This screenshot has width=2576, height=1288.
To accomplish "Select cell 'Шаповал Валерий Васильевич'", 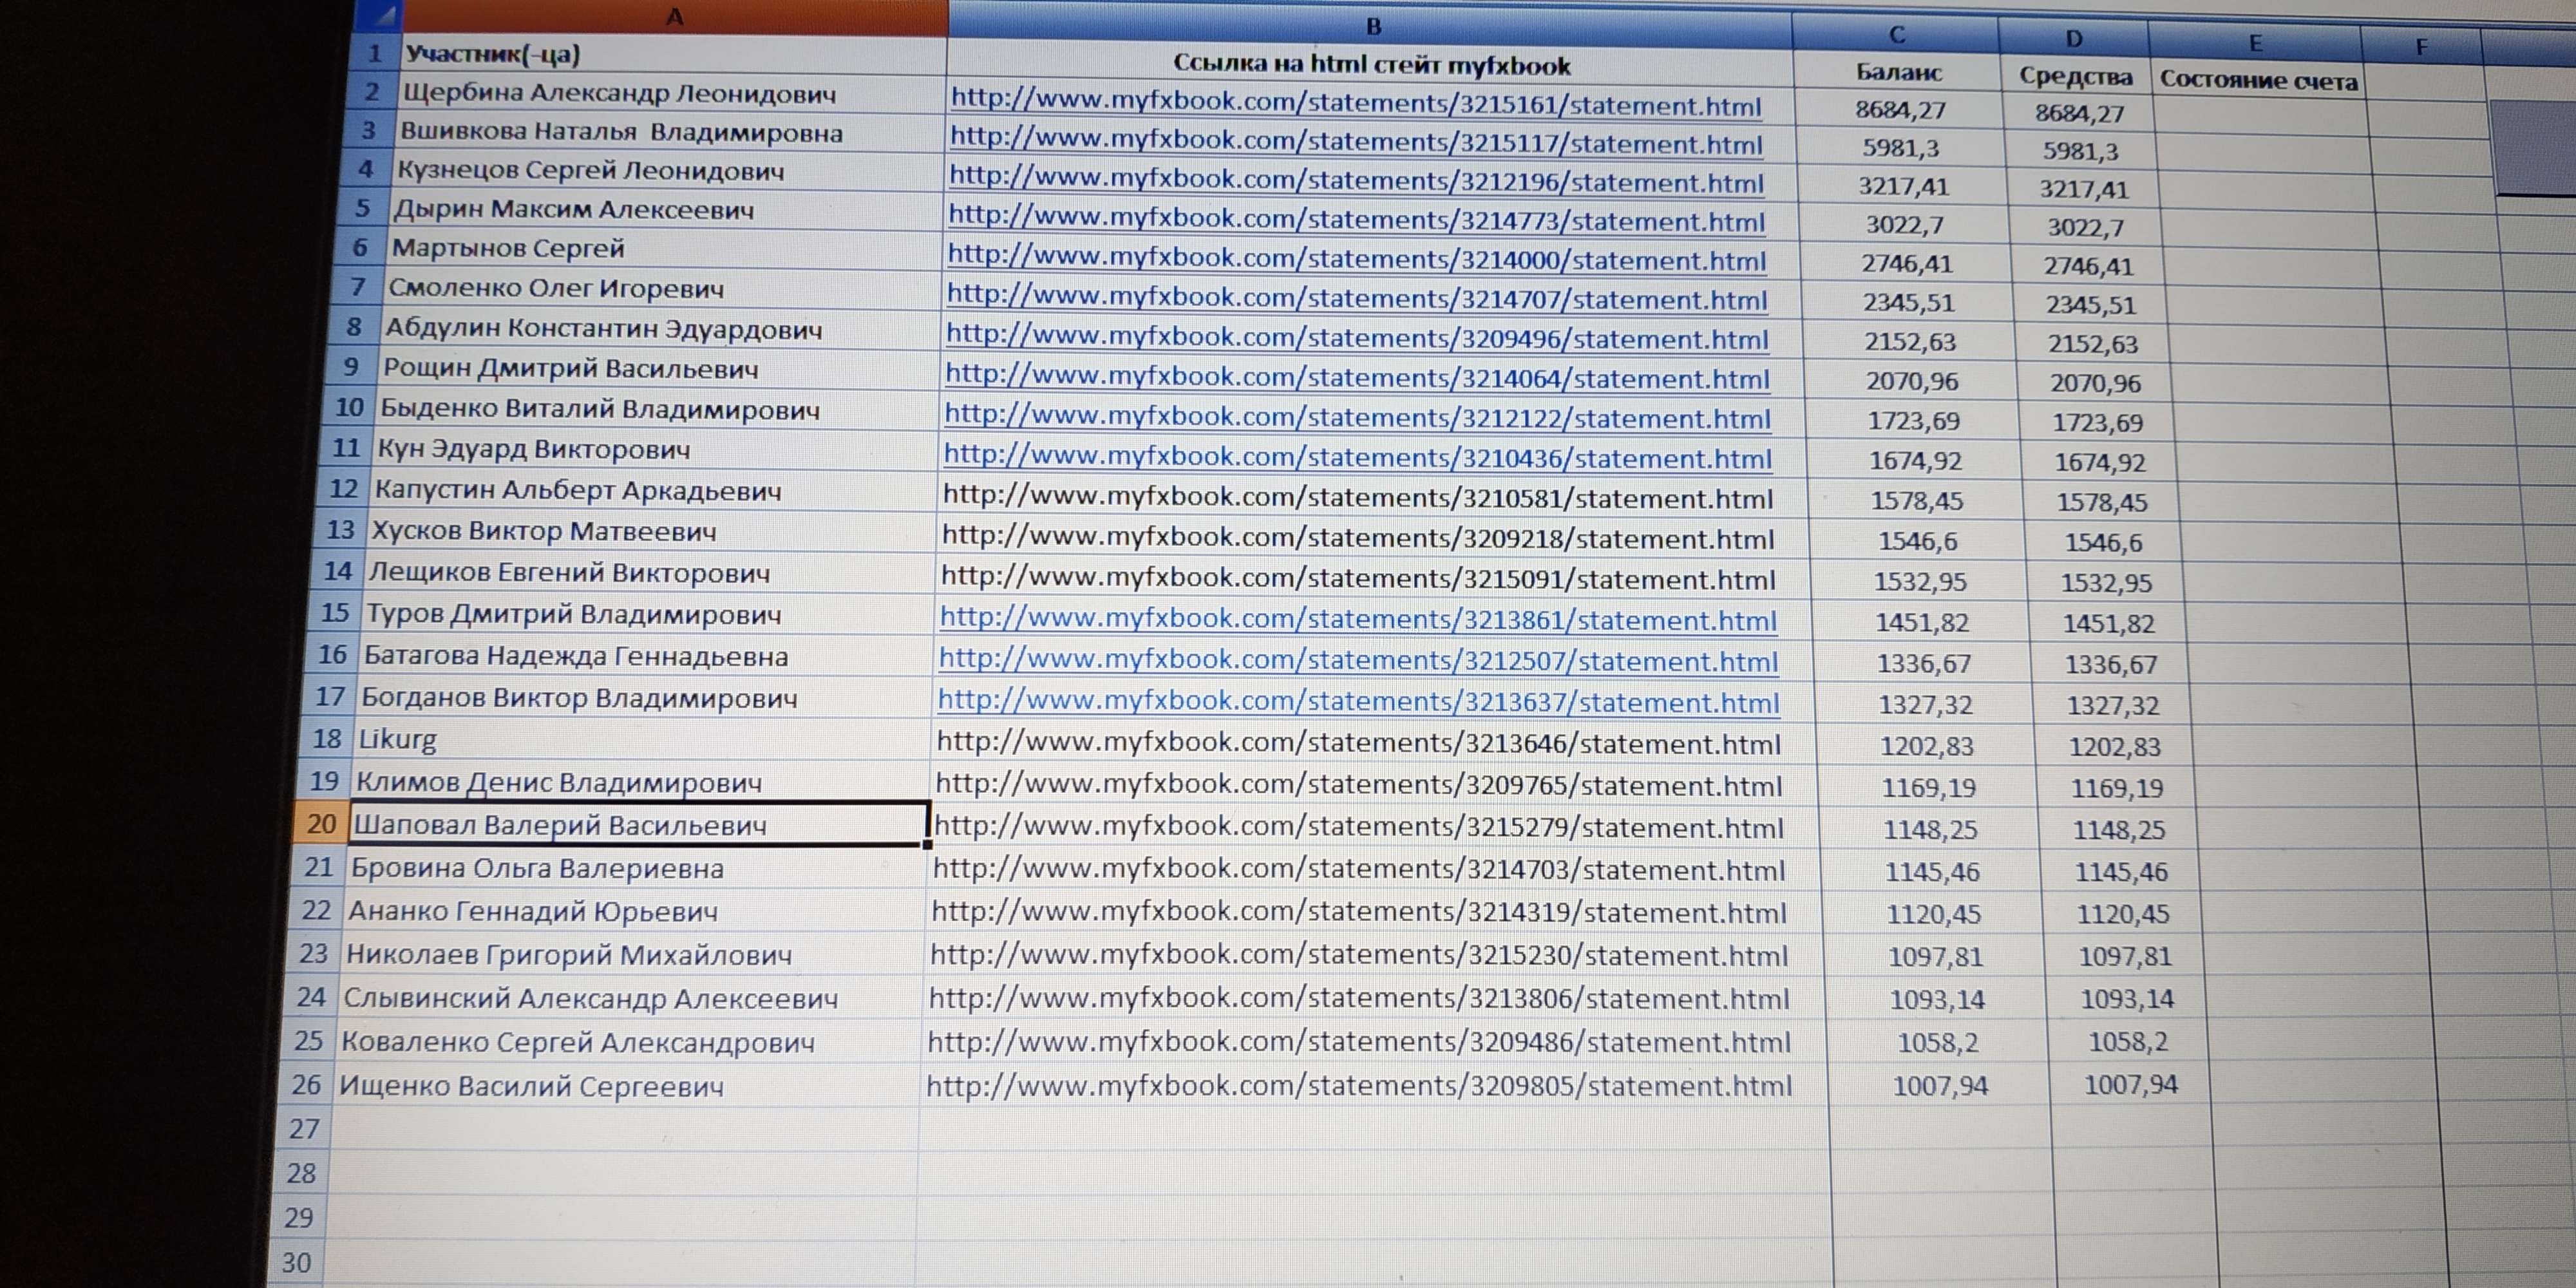I will [x=640, y=824].
